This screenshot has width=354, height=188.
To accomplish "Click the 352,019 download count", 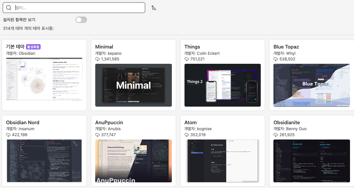I will (198, 135).
